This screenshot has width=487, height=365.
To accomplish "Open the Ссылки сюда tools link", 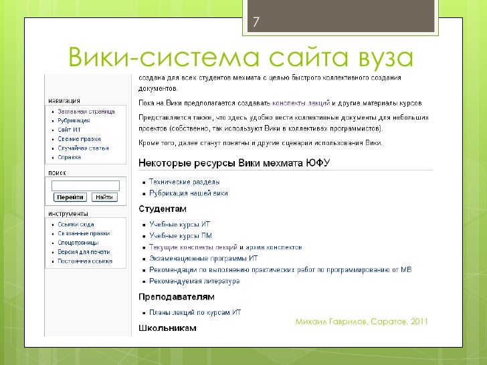I will tap(76, 225).
